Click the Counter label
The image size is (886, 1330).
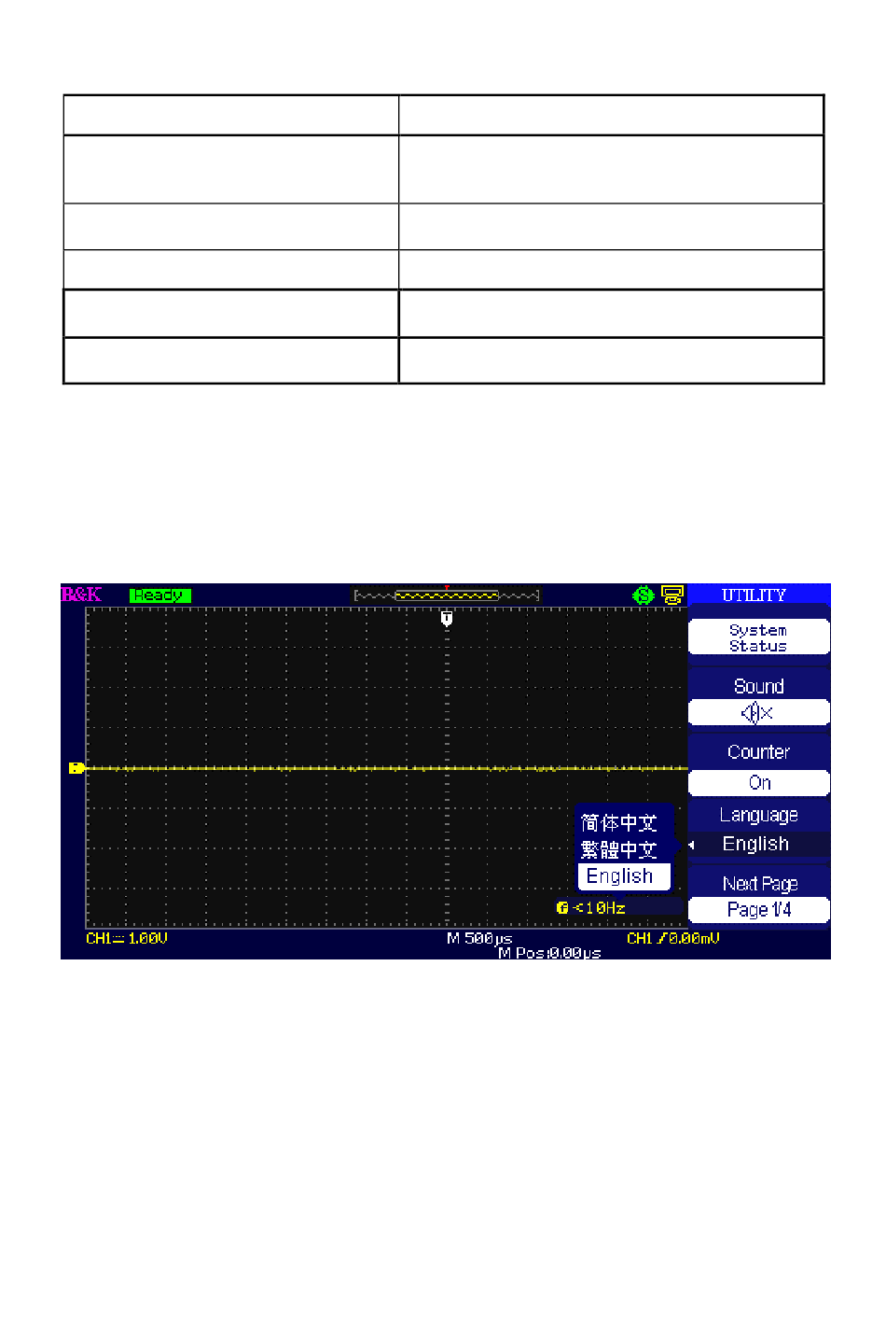(758, 752)
